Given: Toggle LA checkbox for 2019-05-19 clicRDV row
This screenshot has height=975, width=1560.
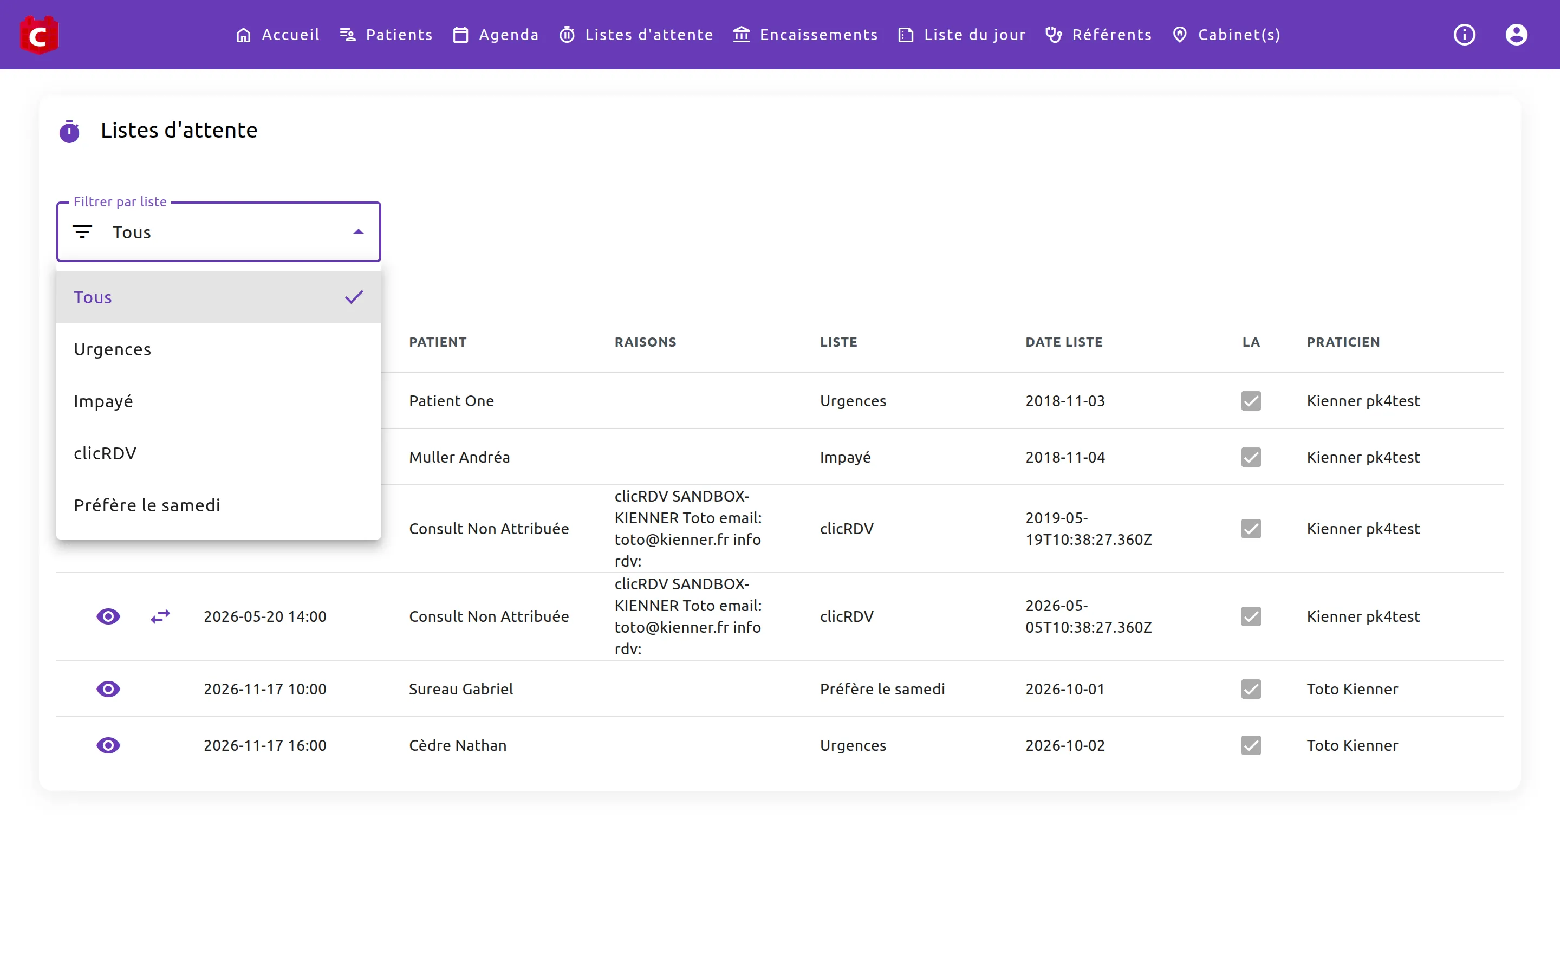Looking at the screenshot, I should (1251, 529).
